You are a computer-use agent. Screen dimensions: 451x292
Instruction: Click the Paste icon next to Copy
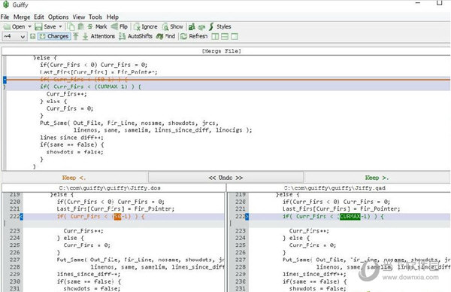pyautogui.click(x=81, y=27)
